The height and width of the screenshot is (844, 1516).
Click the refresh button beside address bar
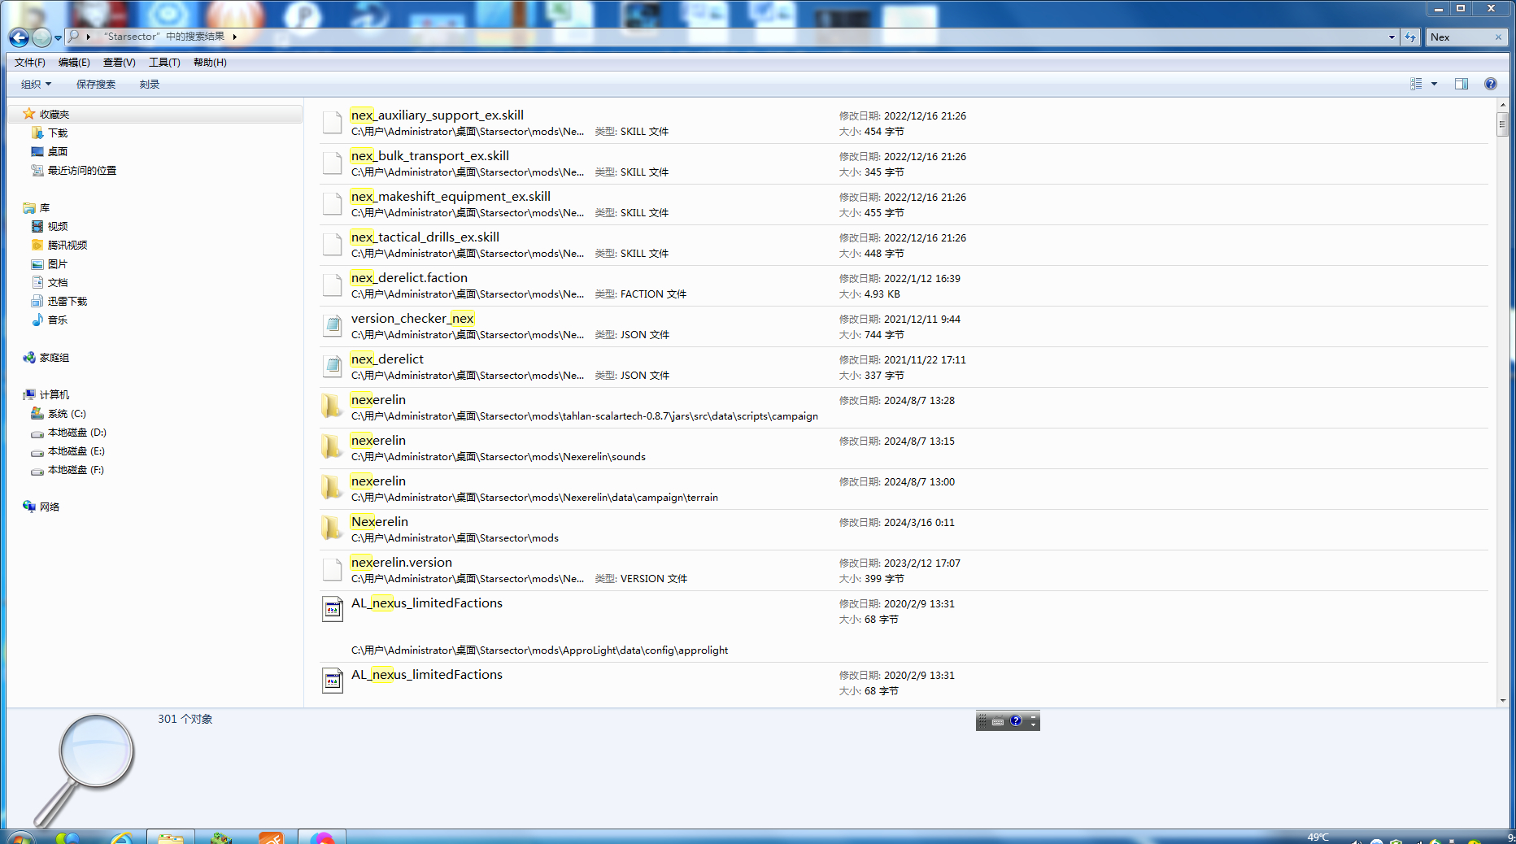[x=1410, y=37]
